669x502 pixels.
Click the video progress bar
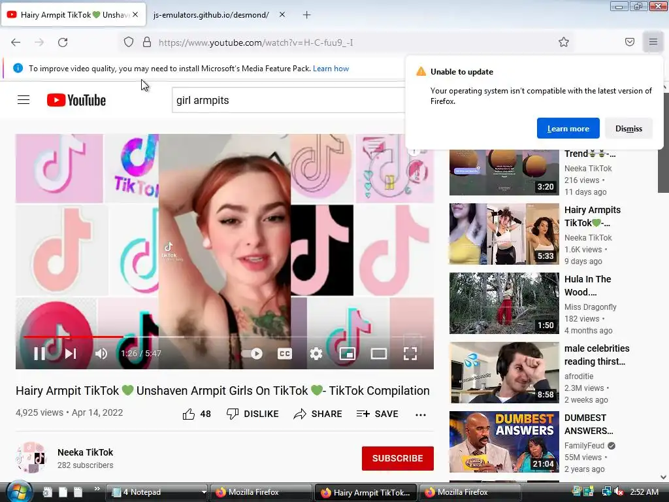point(225,337)
